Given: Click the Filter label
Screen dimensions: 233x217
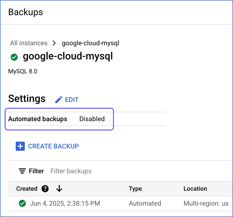Looking at the screenshot, I should (36, 171).
